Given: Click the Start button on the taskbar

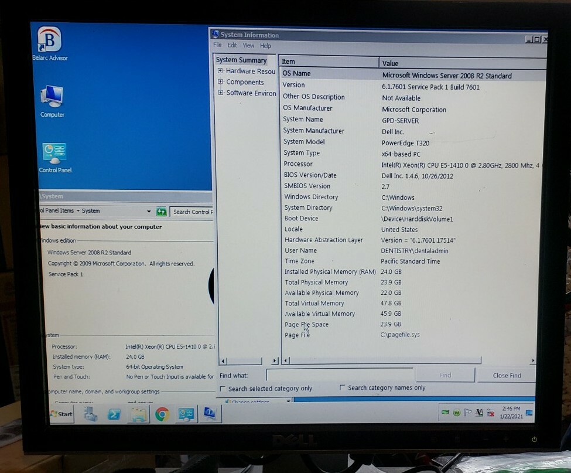Looking at the screenshot, I should 62,414.
